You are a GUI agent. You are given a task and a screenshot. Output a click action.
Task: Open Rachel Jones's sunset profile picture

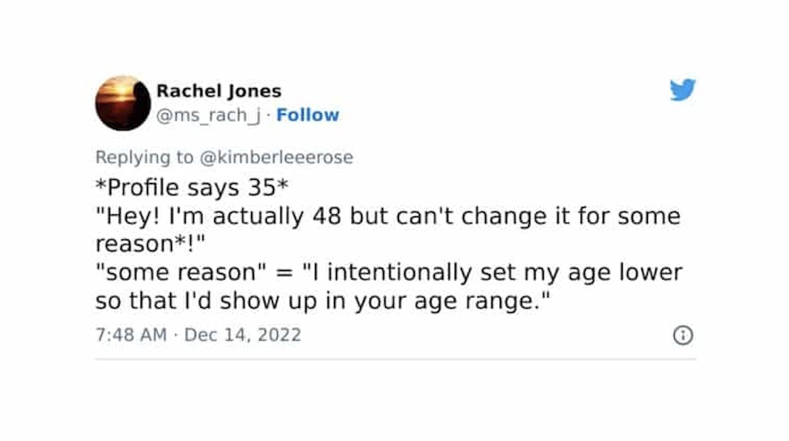click(x=123, y=103)
